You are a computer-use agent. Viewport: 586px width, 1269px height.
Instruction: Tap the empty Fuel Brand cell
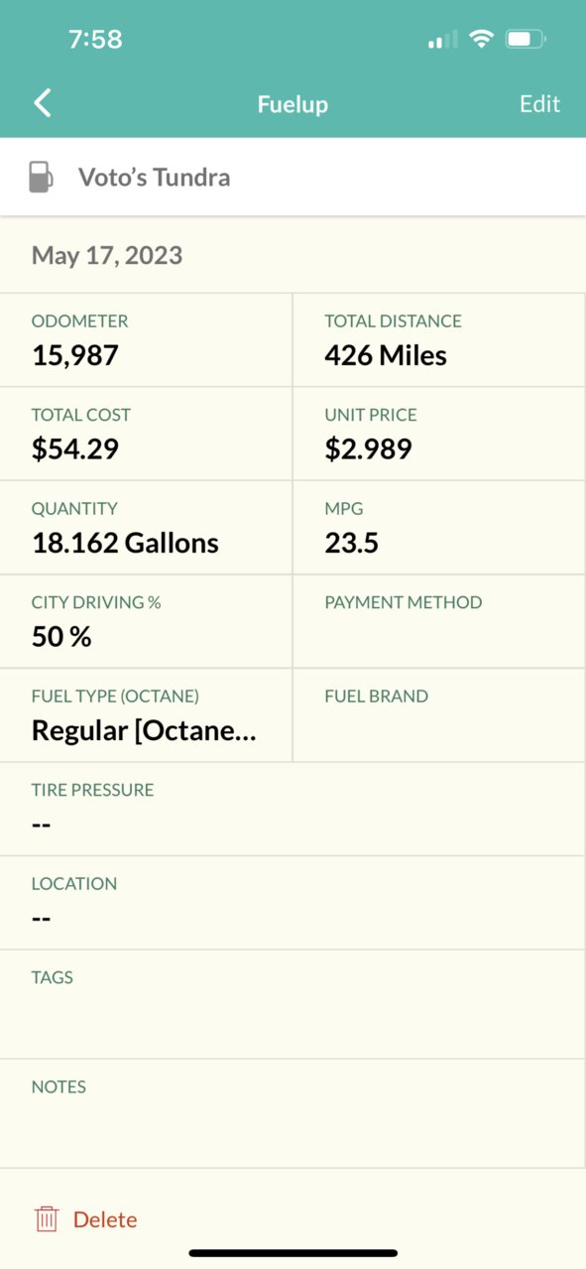click(439, 715)
